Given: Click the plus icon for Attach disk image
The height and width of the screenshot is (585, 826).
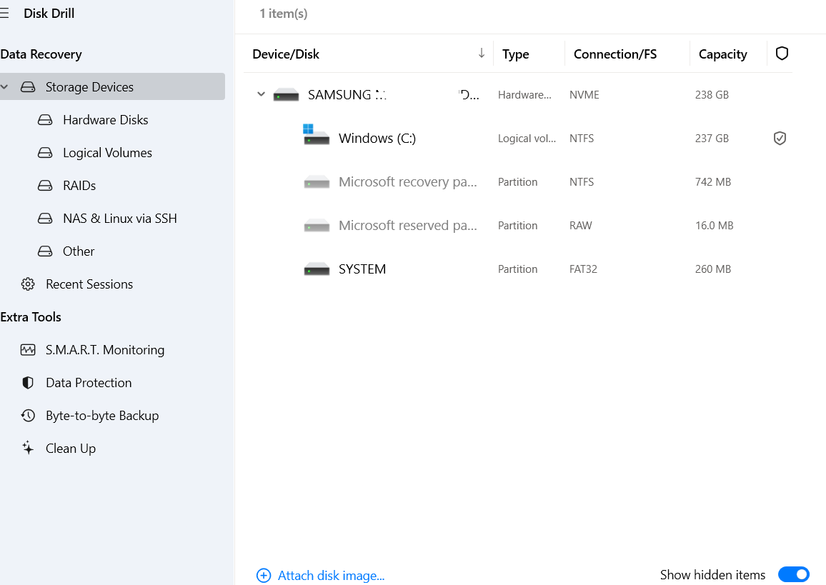Looking at the screenshot, I should [x=264, y=576].
